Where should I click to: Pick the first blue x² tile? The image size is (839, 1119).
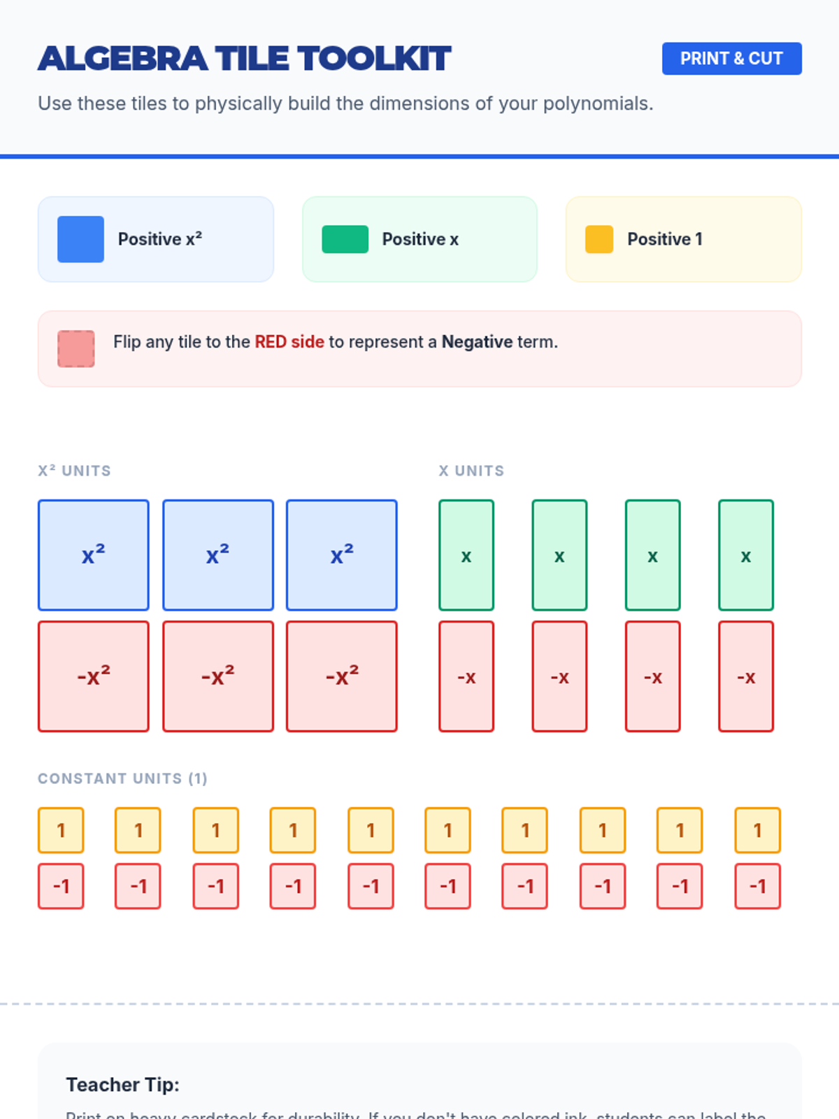point(94,555)
